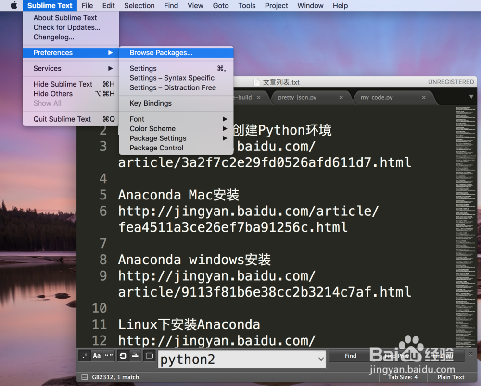
Task: Change Tab Size: 4 in status bar
Action: pos(403,377)
